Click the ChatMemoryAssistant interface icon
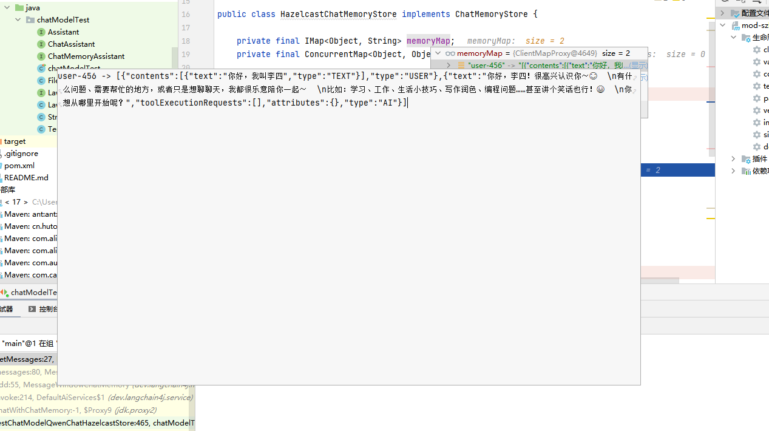 point(41,56)
